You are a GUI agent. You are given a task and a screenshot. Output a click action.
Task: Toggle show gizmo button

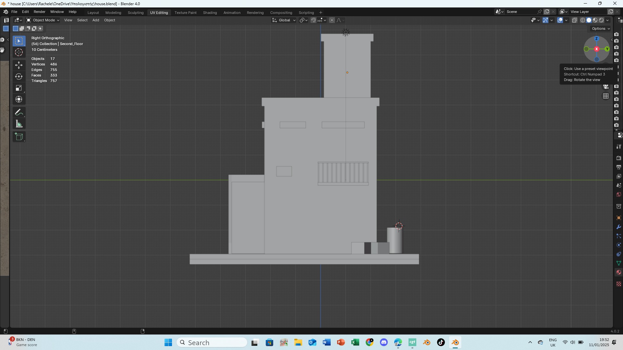(x=545, y=20)
